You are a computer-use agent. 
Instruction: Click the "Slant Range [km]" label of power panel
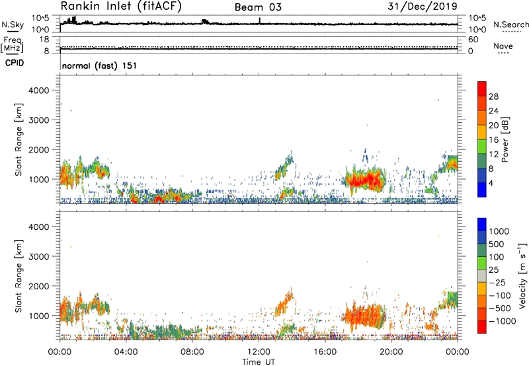pyautogui.click(x=19, y=139)
